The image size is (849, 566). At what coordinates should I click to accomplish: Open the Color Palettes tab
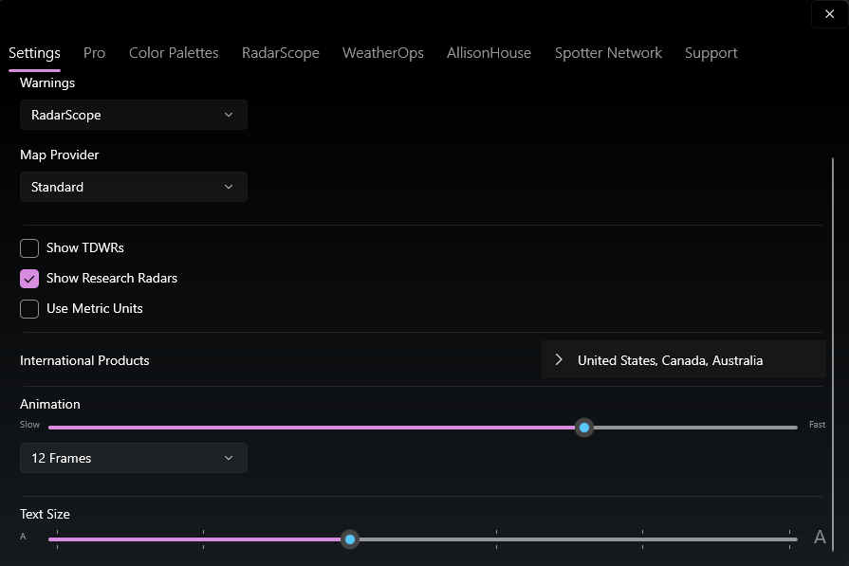(174, 53)
